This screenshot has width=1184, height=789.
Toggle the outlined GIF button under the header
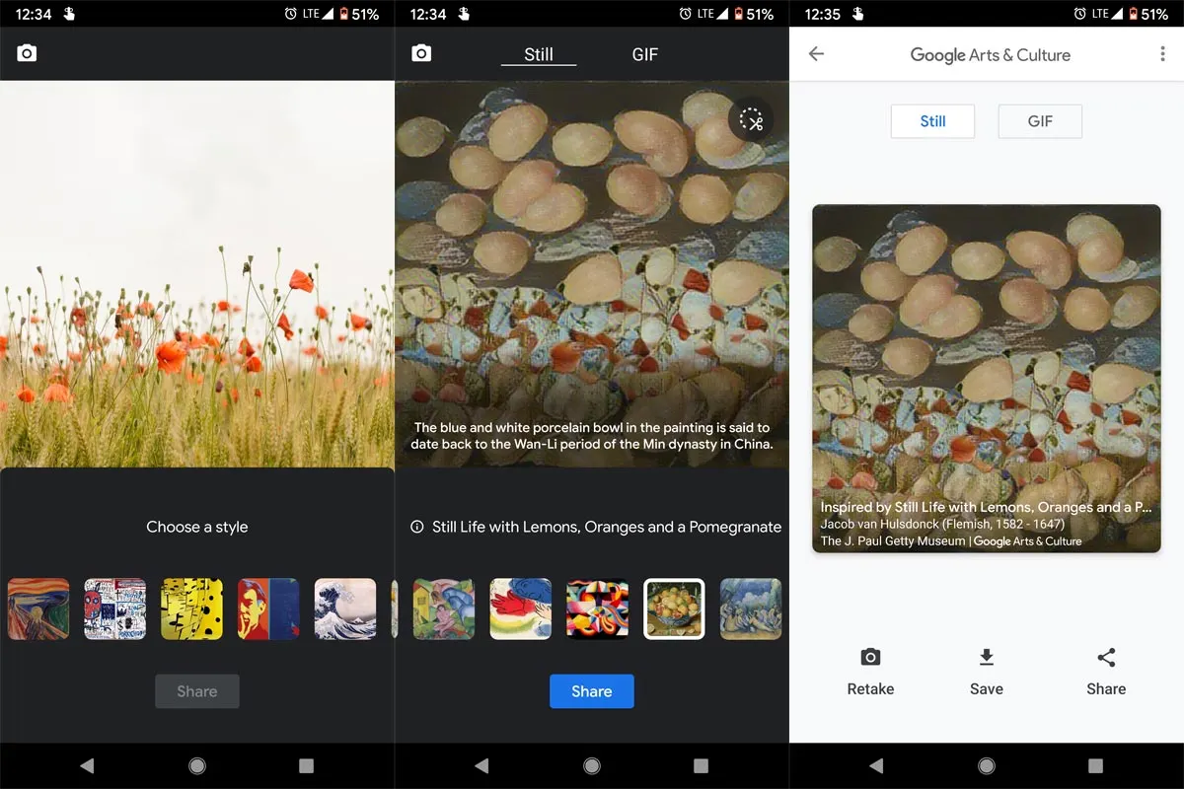pyautogui.click(x=1040, y=121)
